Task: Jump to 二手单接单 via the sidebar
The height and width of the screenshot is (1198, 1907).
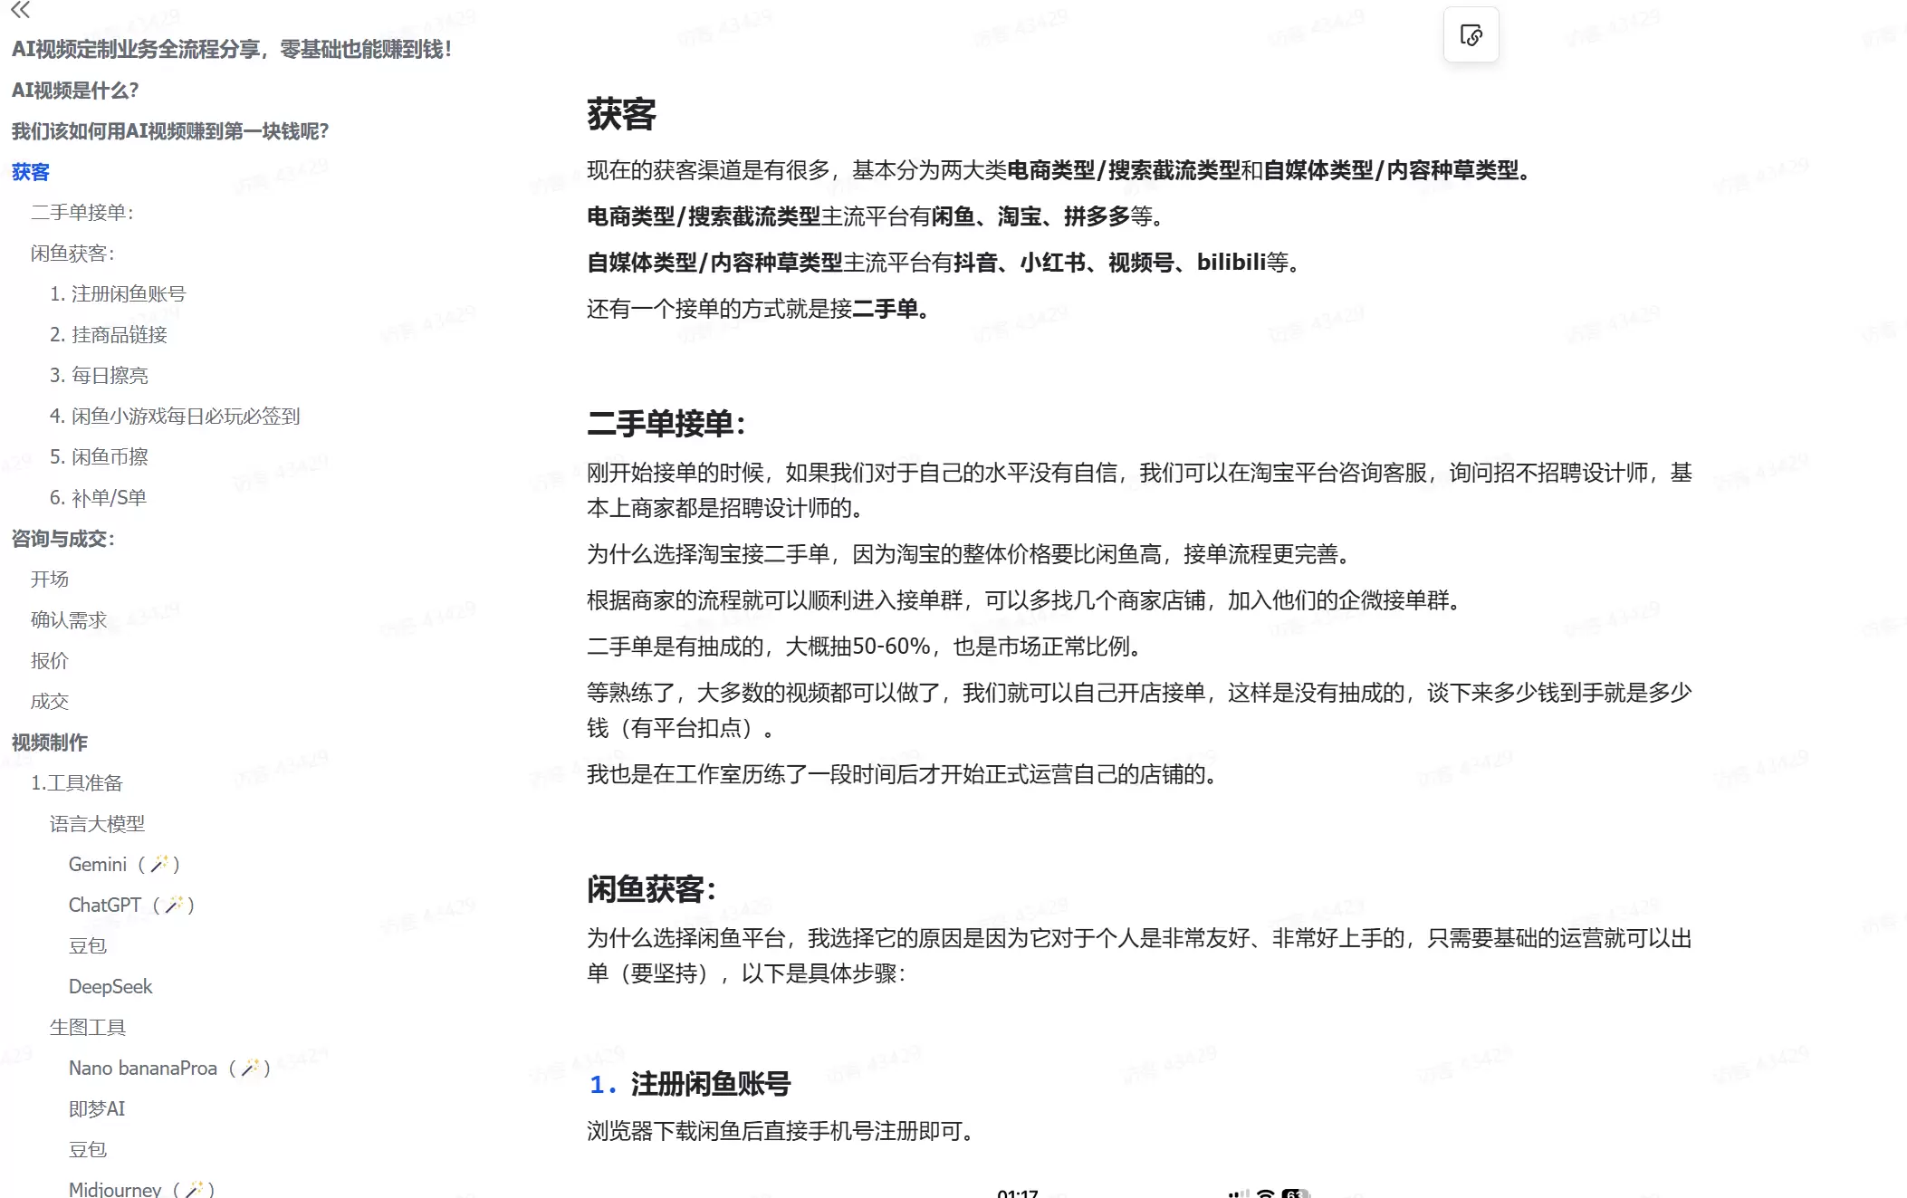Action: 83,213
